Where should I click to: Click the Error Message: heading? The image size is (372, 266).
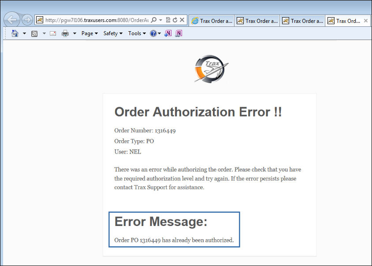[161, 222]
